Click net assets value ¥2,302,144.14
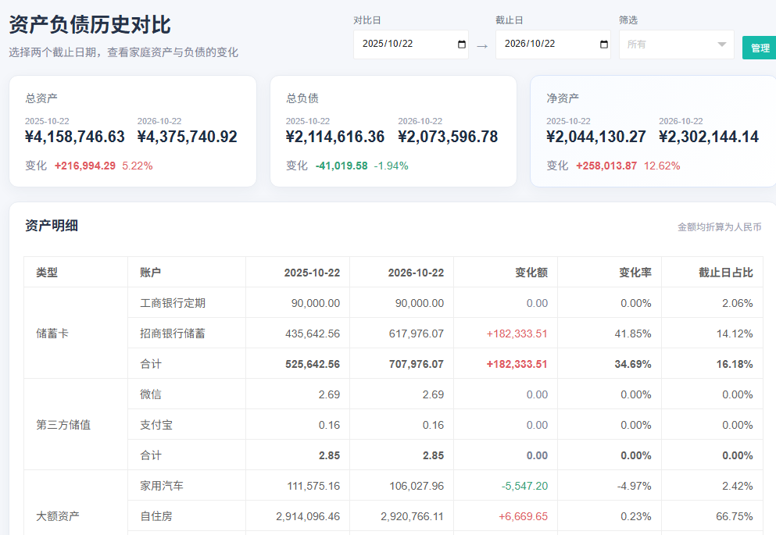Screen dimensions: 776x535 pyautogui.click(x=709, y=137)
